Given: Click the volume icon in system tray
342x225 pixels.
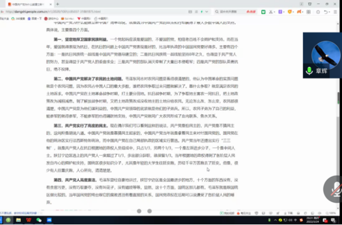Looking at the screenshot, I should pyautogui.click(x=291, y=220).
